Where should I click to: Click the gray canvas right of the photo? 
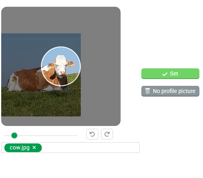coord(100,74)
